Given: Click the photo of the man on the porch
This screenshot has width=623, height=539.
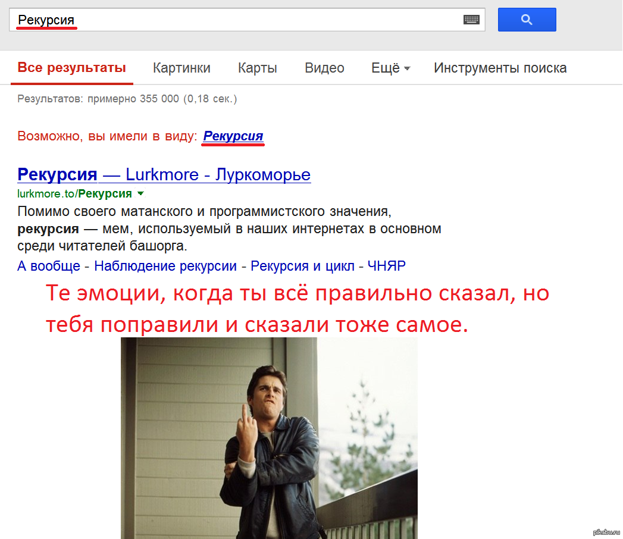Looking at the screenshot, I should coord(269,438).
